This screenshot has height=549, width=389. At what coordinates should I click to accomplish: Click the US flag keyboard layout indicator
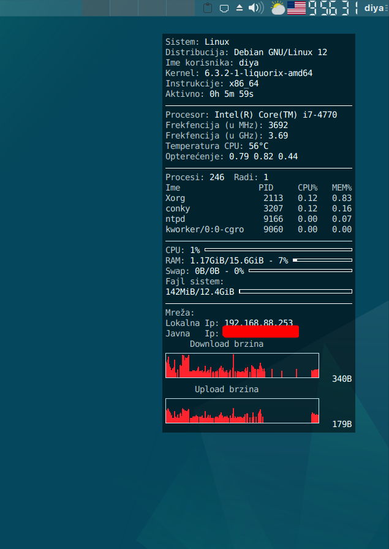point(296,8)
